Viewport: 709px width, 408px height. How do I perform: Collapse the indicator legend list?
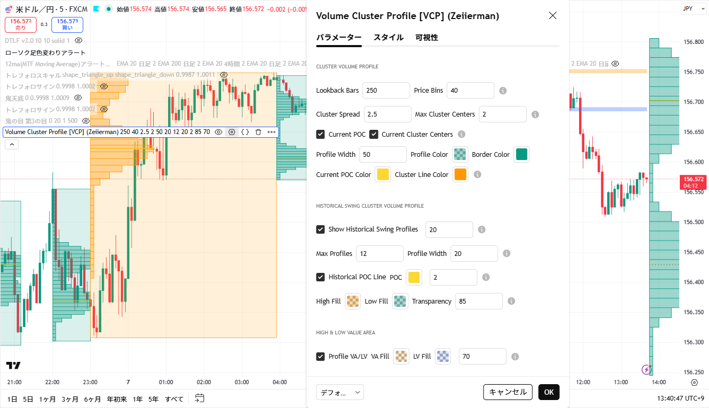[x=12, y=144]
